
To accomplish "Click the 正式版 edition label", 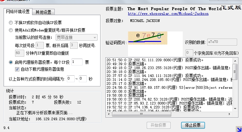I will [x=231, y=8].
